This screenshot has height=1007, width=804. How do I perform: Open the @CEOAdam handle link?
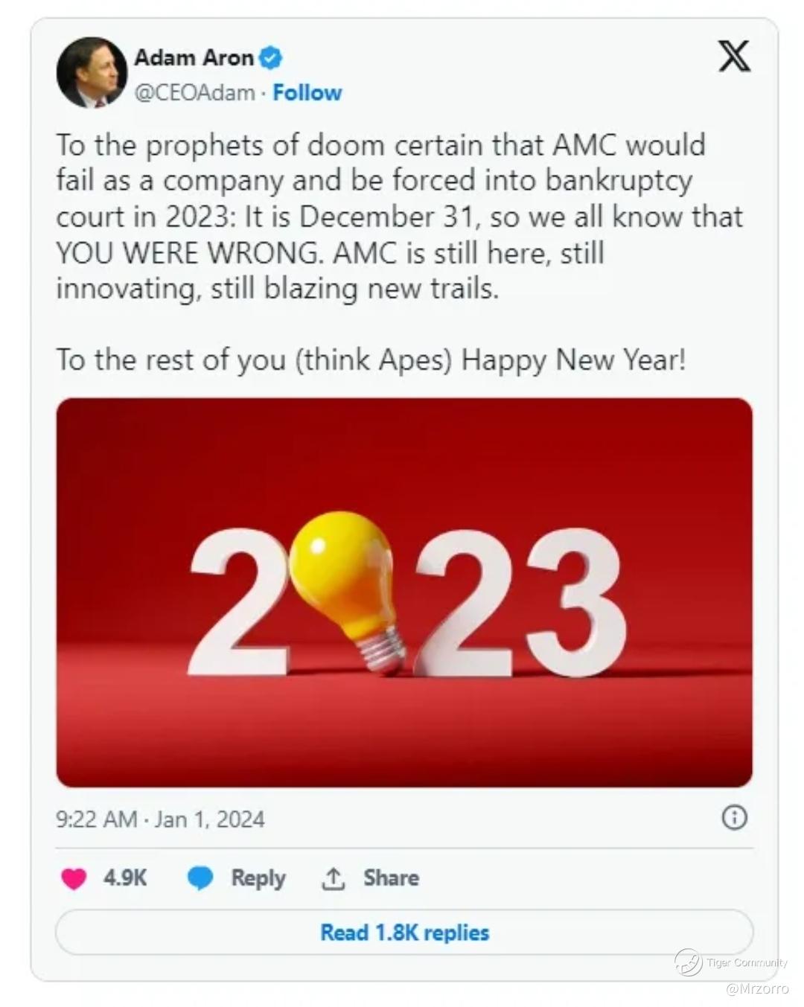tap(194, 93)
